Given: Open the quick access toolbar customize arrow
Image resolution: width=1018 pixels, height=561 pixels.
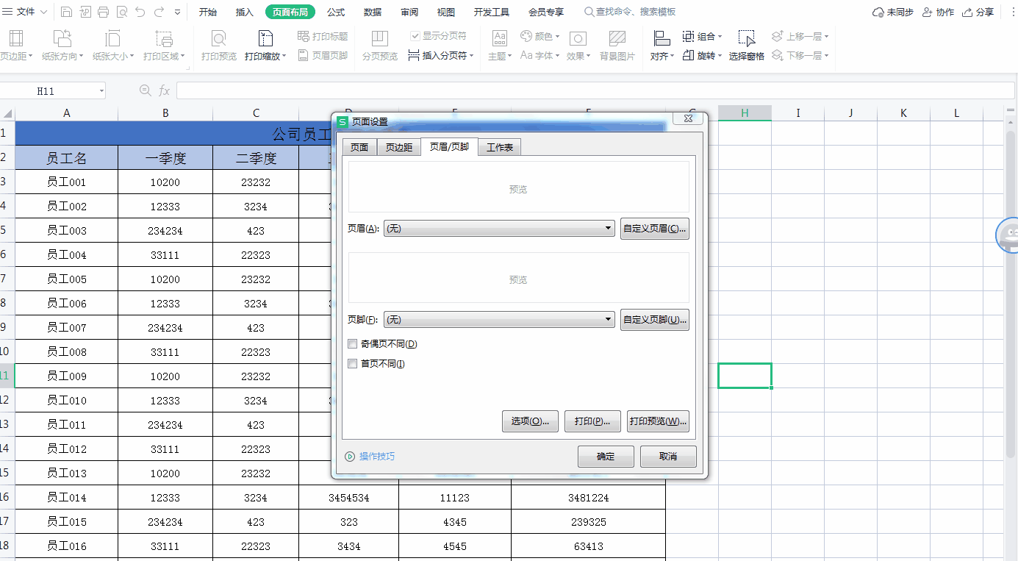Looking at the screenshot, I should click(178, 12).
